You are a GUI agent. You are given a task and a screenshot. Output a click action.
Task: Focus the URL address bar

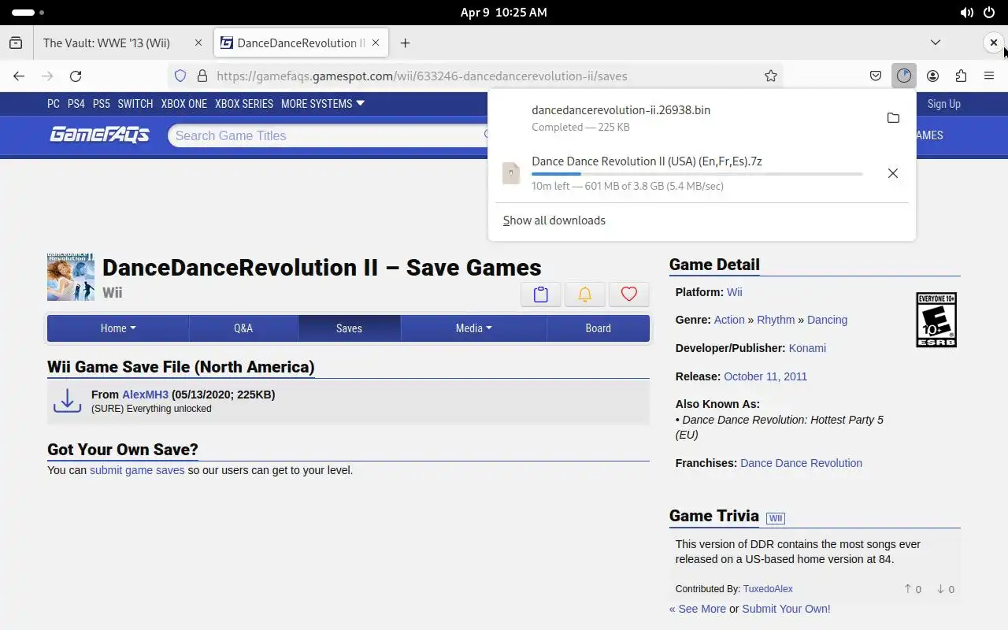point(476,76)
